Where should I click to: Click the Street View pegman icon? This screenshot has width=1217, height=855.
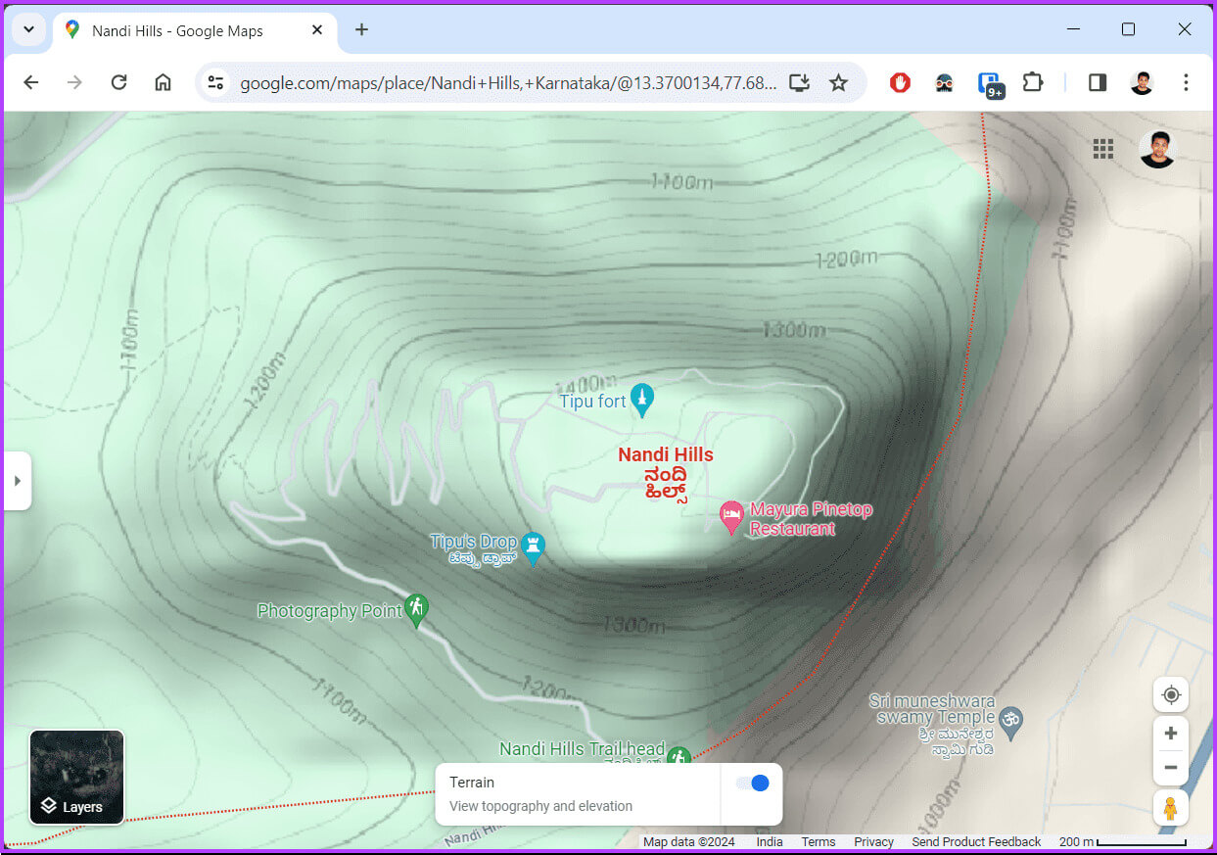click(x=1171, y=809)
